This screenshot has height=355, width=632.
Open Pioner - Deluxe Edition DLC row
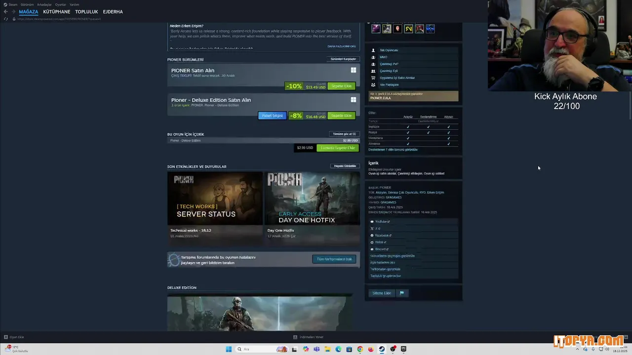click(264, 141)
